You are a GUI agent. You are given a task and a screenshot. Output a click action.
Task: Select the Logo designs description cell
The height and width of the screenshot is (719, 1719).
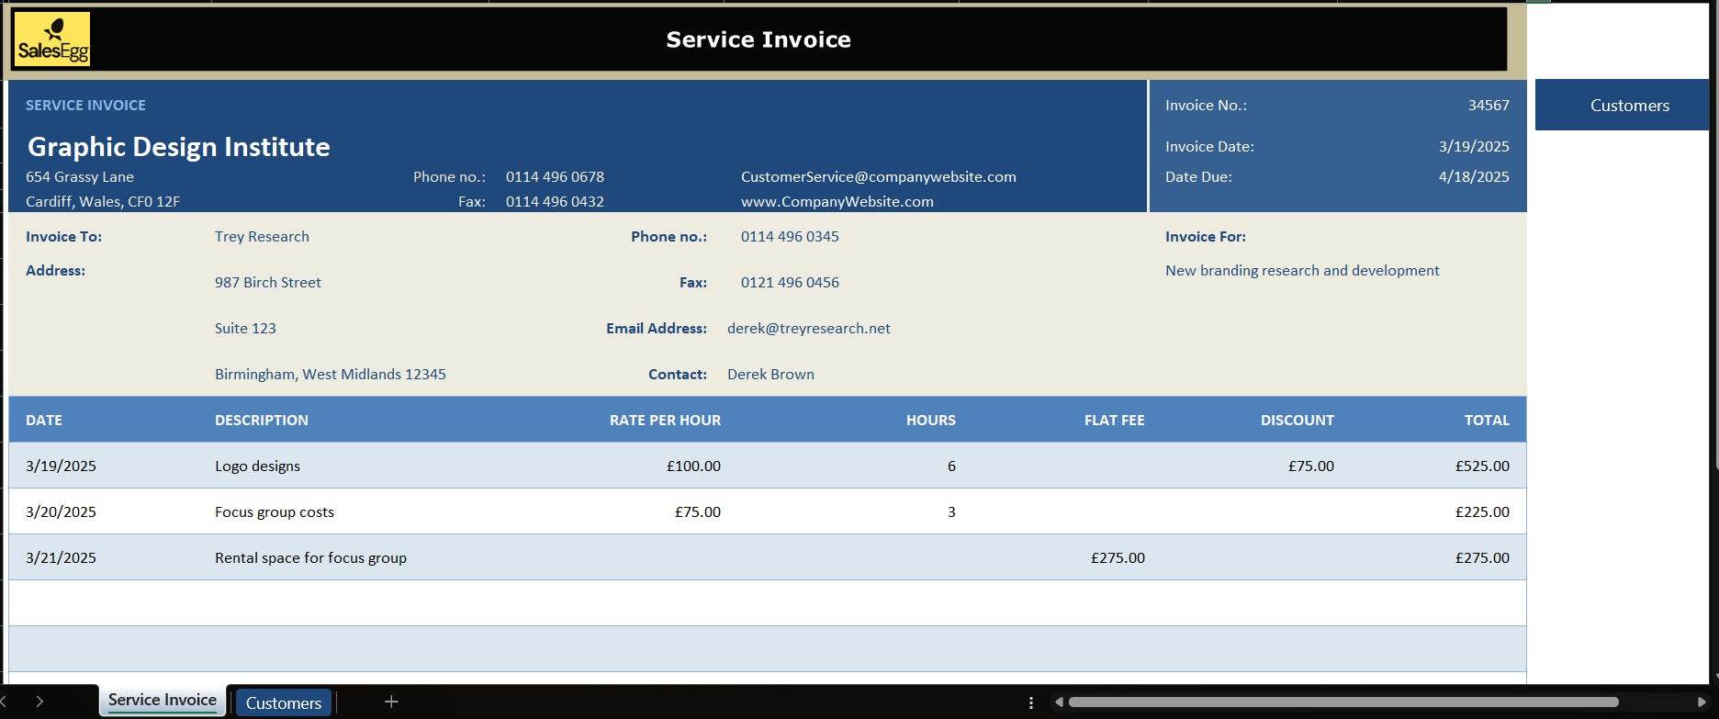(x=258, y=466)
